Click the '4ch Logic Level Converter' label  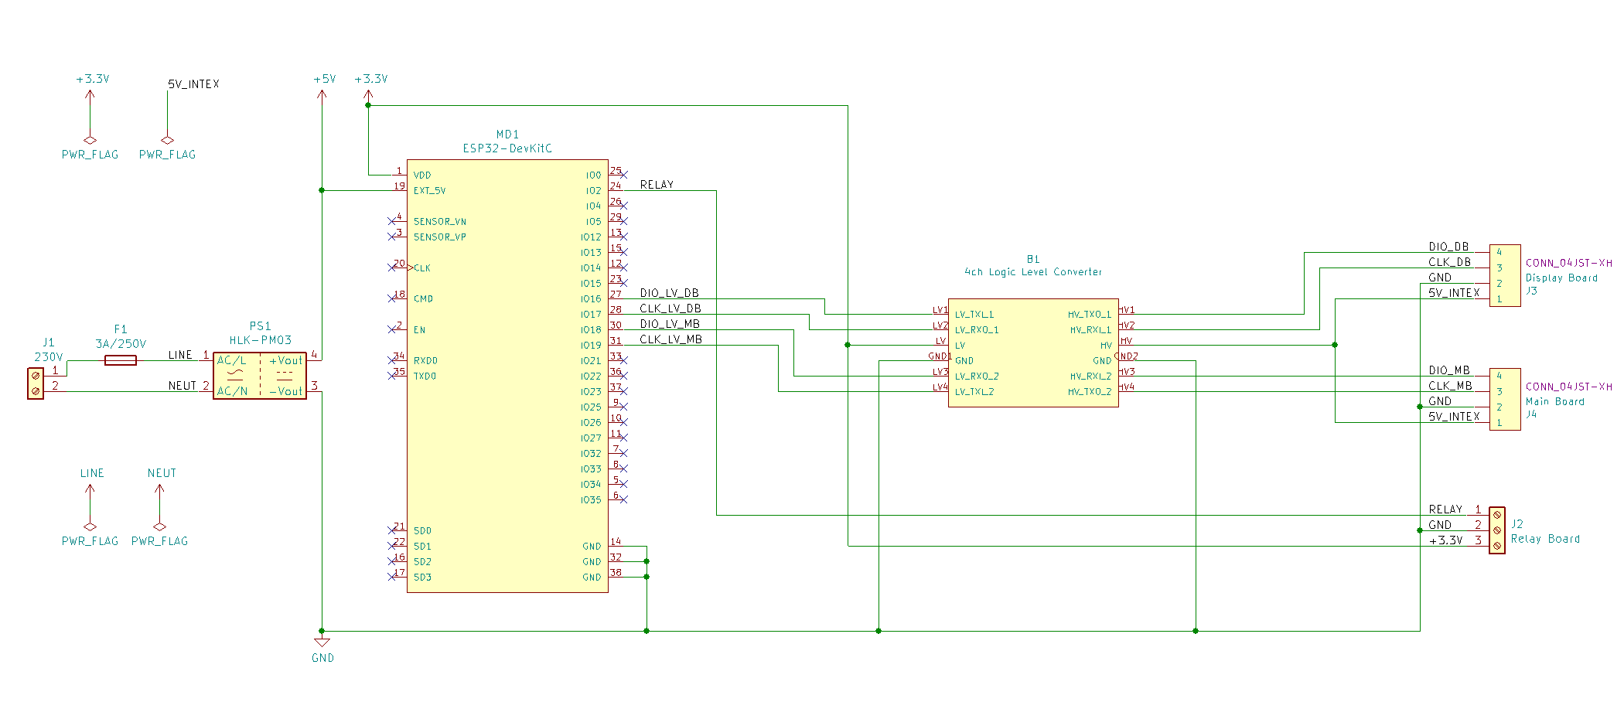[1033, 272]
